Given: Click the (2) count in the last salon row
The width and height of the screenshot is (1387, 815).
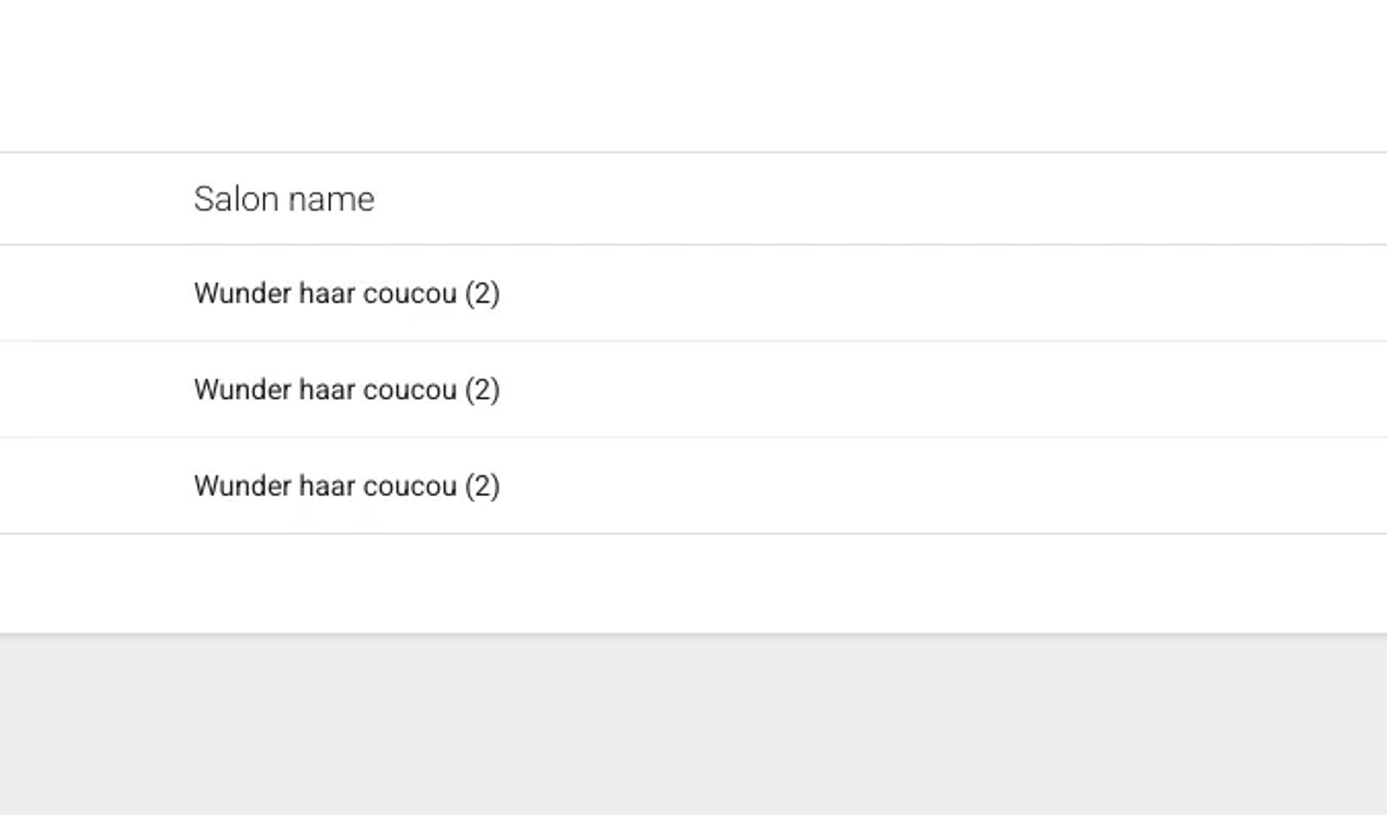Looking at the screenshot, I should pos(483,486).
